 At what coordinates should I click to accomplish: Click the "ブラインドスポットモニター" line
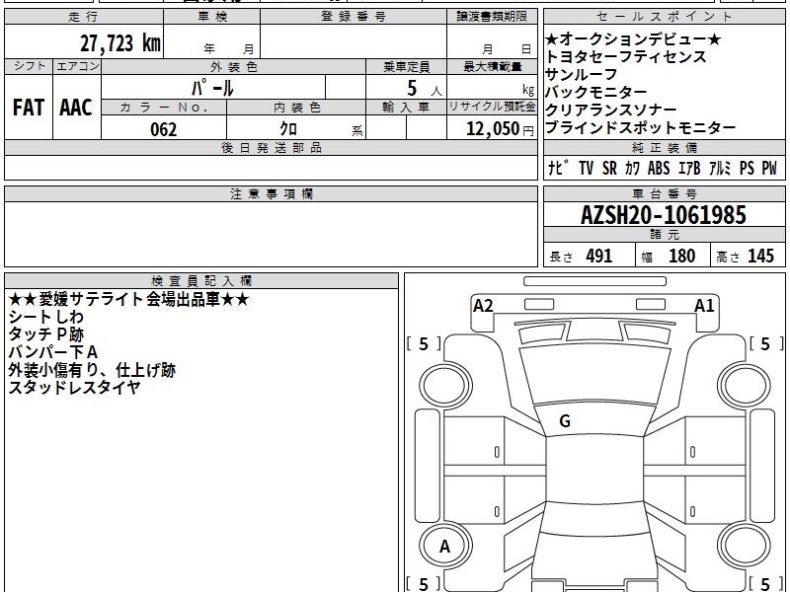pyautogui.click(x=641, y=127)
